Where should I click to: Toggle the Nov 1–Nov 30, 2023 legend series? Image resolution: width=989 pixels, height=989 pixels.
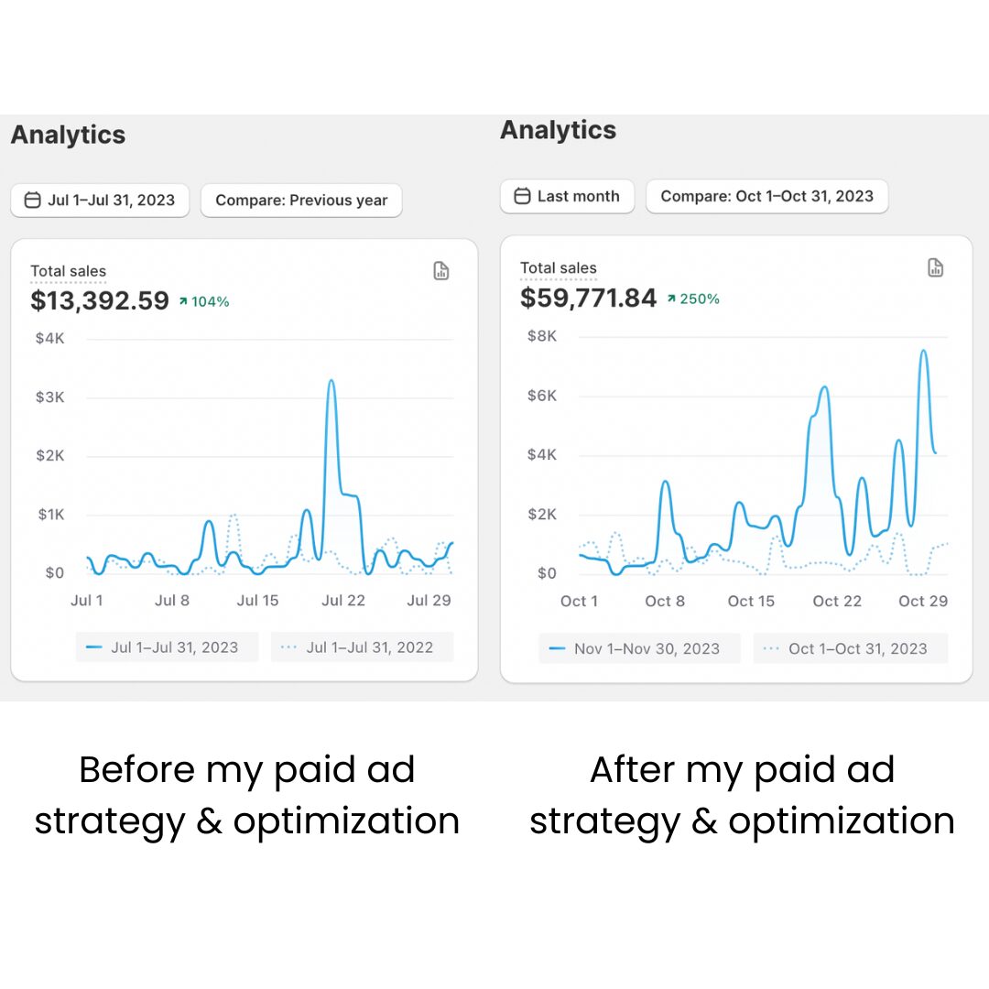pos(639,648)
